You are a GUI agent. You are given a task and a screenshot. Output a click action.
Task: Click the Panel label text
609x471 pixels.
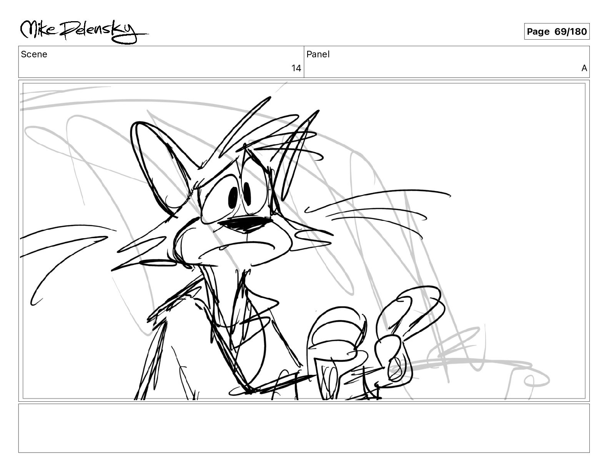pyautogui.click(x=318, y=54)
